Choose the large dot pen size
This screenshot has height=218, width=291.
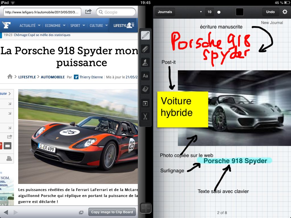point(219,12)
